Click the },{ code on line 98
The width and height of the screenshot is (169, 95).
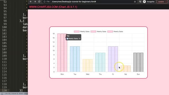(x=22, y=21)
